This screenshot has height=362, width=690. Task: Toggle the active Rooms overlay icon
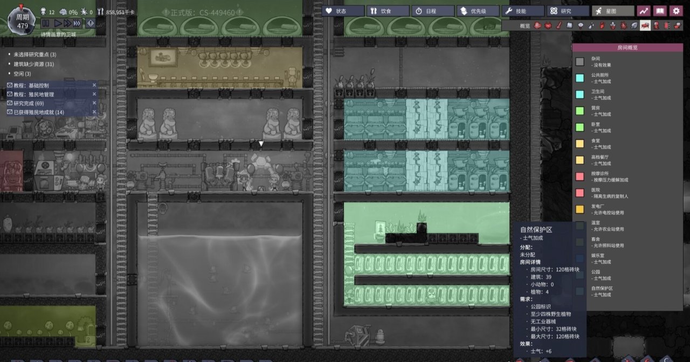(x=645, y=25)
